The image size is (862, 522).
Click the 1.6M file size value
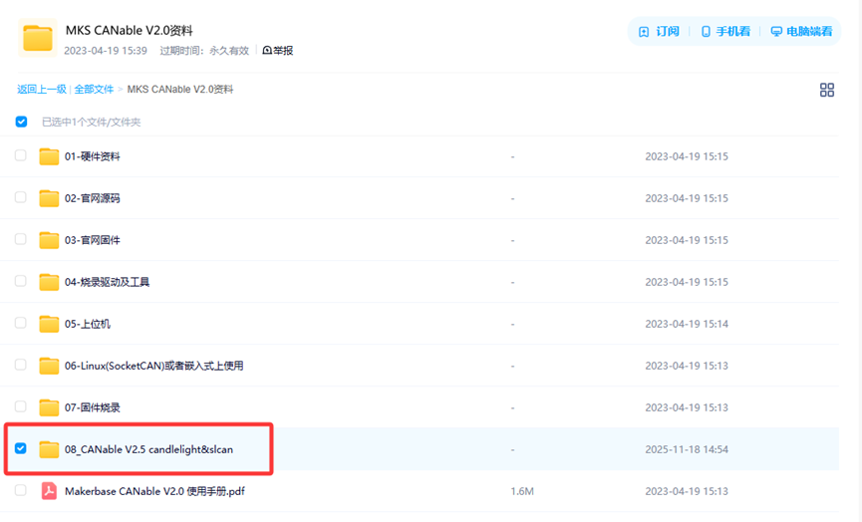pyautogui.click(x=522, y=491)
